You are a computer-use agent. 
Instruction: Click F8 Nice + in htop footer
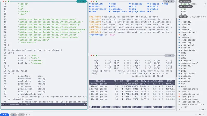point(167,107)
